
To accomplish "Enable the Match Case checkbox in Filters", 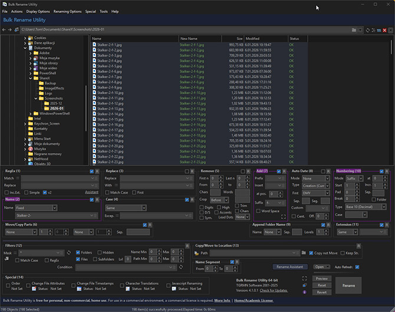I will tap(18, 260).
